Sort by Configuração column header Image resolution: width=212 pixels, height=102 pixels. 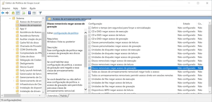[95, 24]
